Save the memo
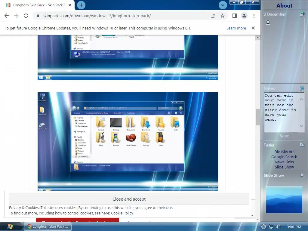The height and width of the screenshot is (231, 308). pyautogui.click(x=284, y=136)
